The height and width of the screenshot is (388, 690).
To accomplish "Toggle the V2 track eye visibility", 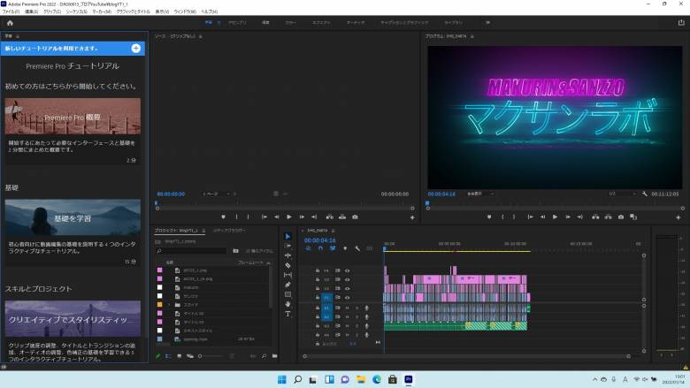I will coord(347,289).
